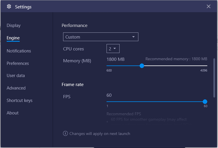Click the info icon beside next-launch notice

(x=65, y=134)
